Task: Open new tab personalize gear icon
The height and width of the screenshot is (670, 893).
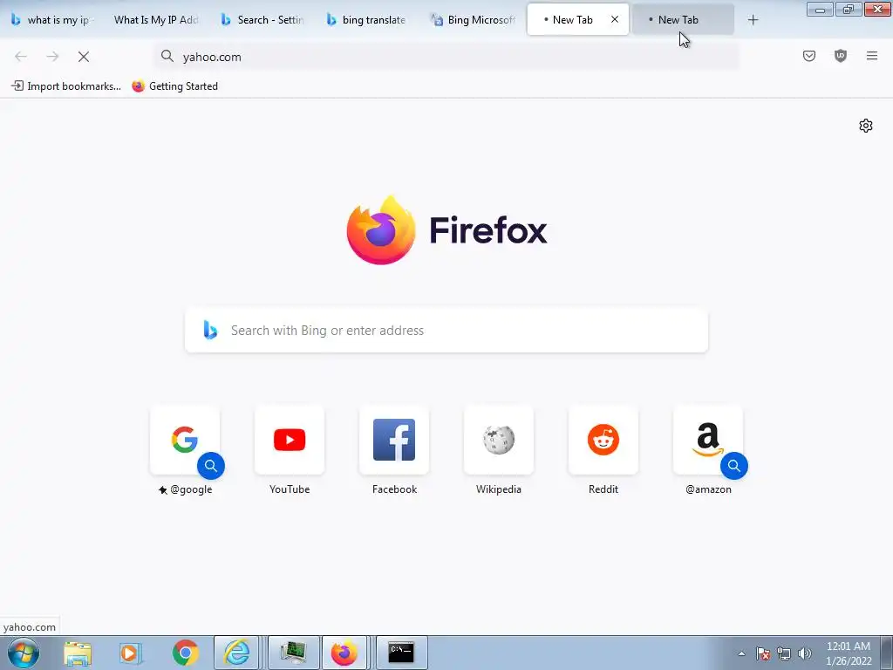Action: tap(866, 126)
